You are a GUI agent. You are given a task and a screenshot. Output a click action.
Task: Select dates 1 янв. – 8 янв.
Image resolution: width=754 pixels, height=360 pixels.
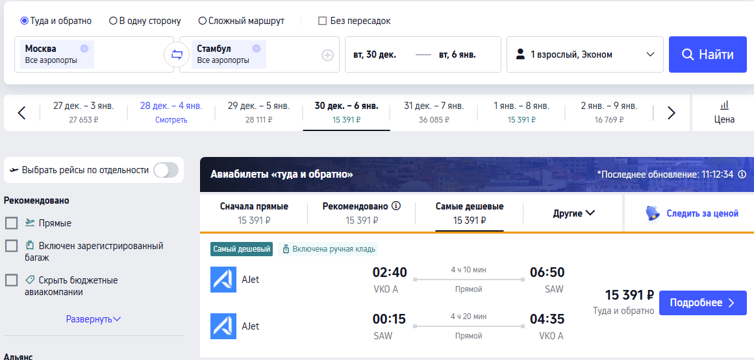[x=522, y=112]
